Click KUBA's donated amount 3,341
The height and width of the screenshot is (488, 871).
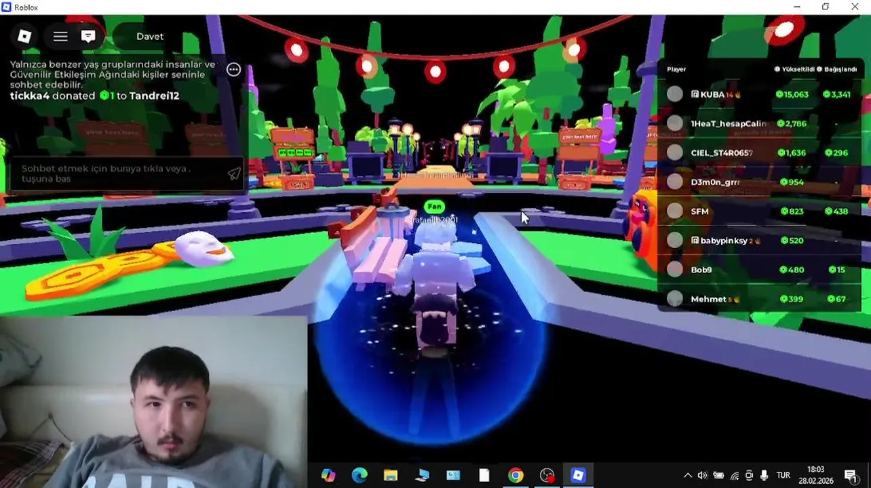836,94
